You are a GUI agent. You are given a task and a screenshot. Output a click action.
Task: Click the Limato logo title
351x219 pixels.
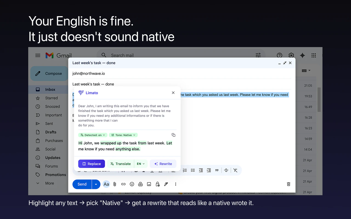(88, 93)
